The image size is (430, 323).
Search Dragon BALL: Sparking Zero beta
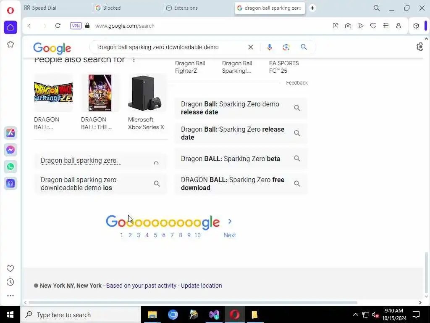[x=241, y=159]
